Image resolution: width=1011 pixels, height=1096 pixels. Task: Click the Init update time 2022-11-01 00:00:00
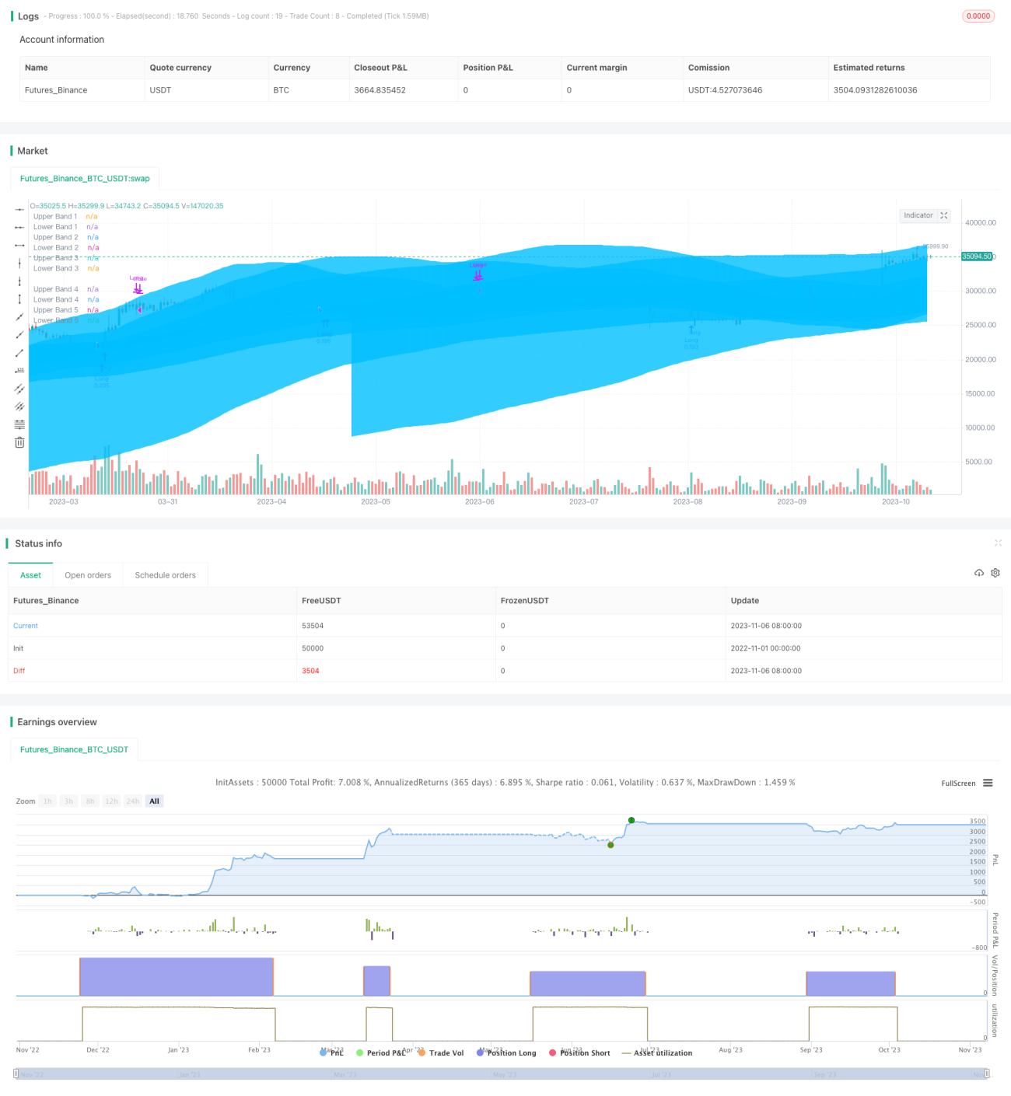(766, 647)
